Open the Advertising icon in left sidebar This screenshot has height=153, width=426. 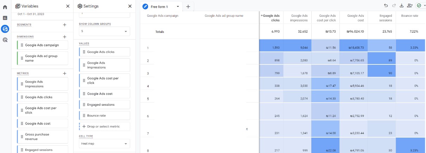[x=5, y=40]
